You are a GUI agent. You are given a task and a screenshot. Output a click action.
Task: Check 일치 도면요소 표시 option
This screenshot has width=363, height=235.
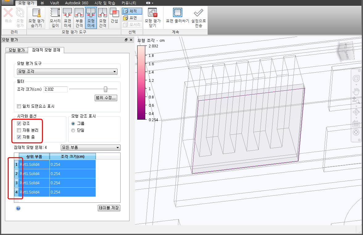pyautogui.click(x=19, y=106)
